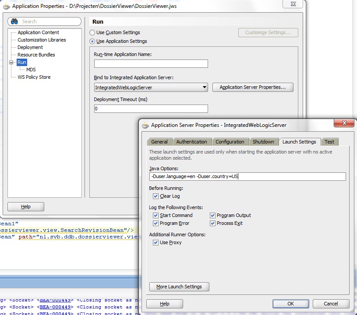Click the Application Properties window title icon
This screenshot has width=357, height=315.
(7, 7)
